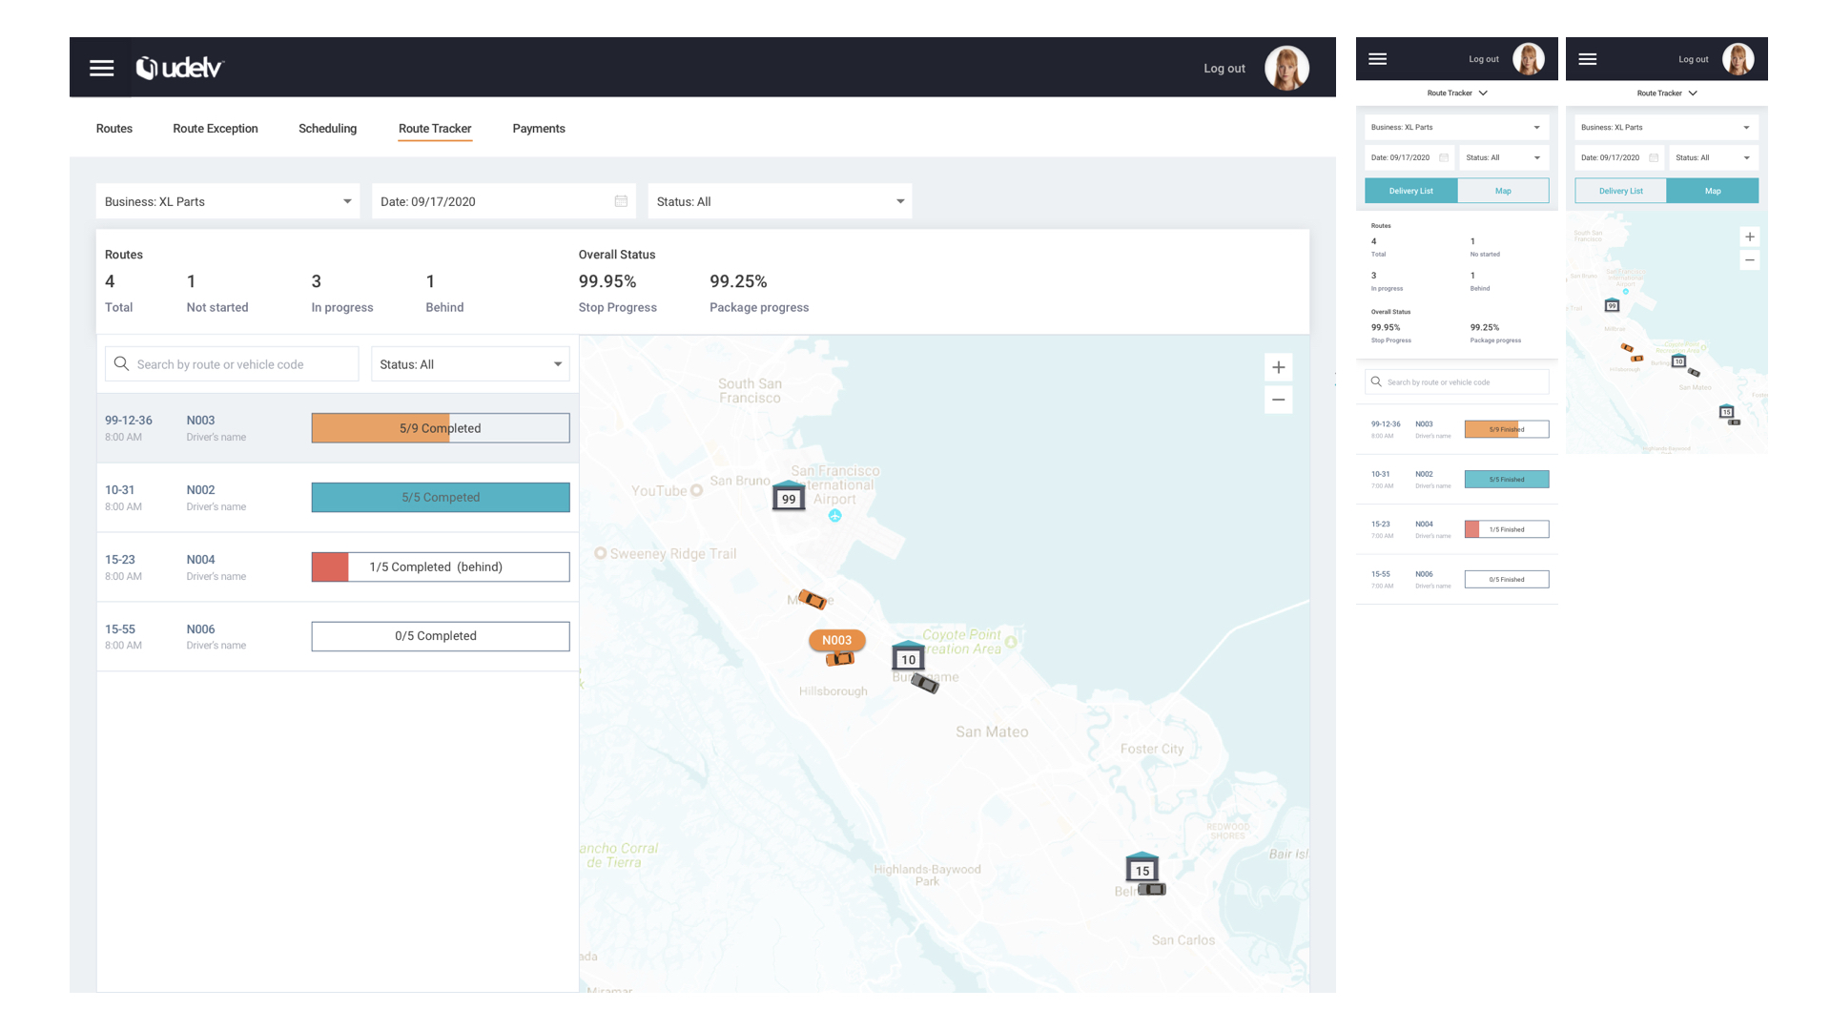Image resolution: width=1831 pixels, height=1030 pixels.
Task: Zoom out on the desktop map
Action: 1278,400
